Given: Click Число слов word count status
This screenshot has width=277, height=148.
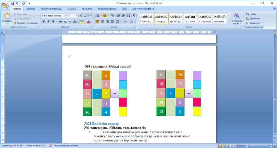Looking at the screenshot, I should (x=35, y=146).
